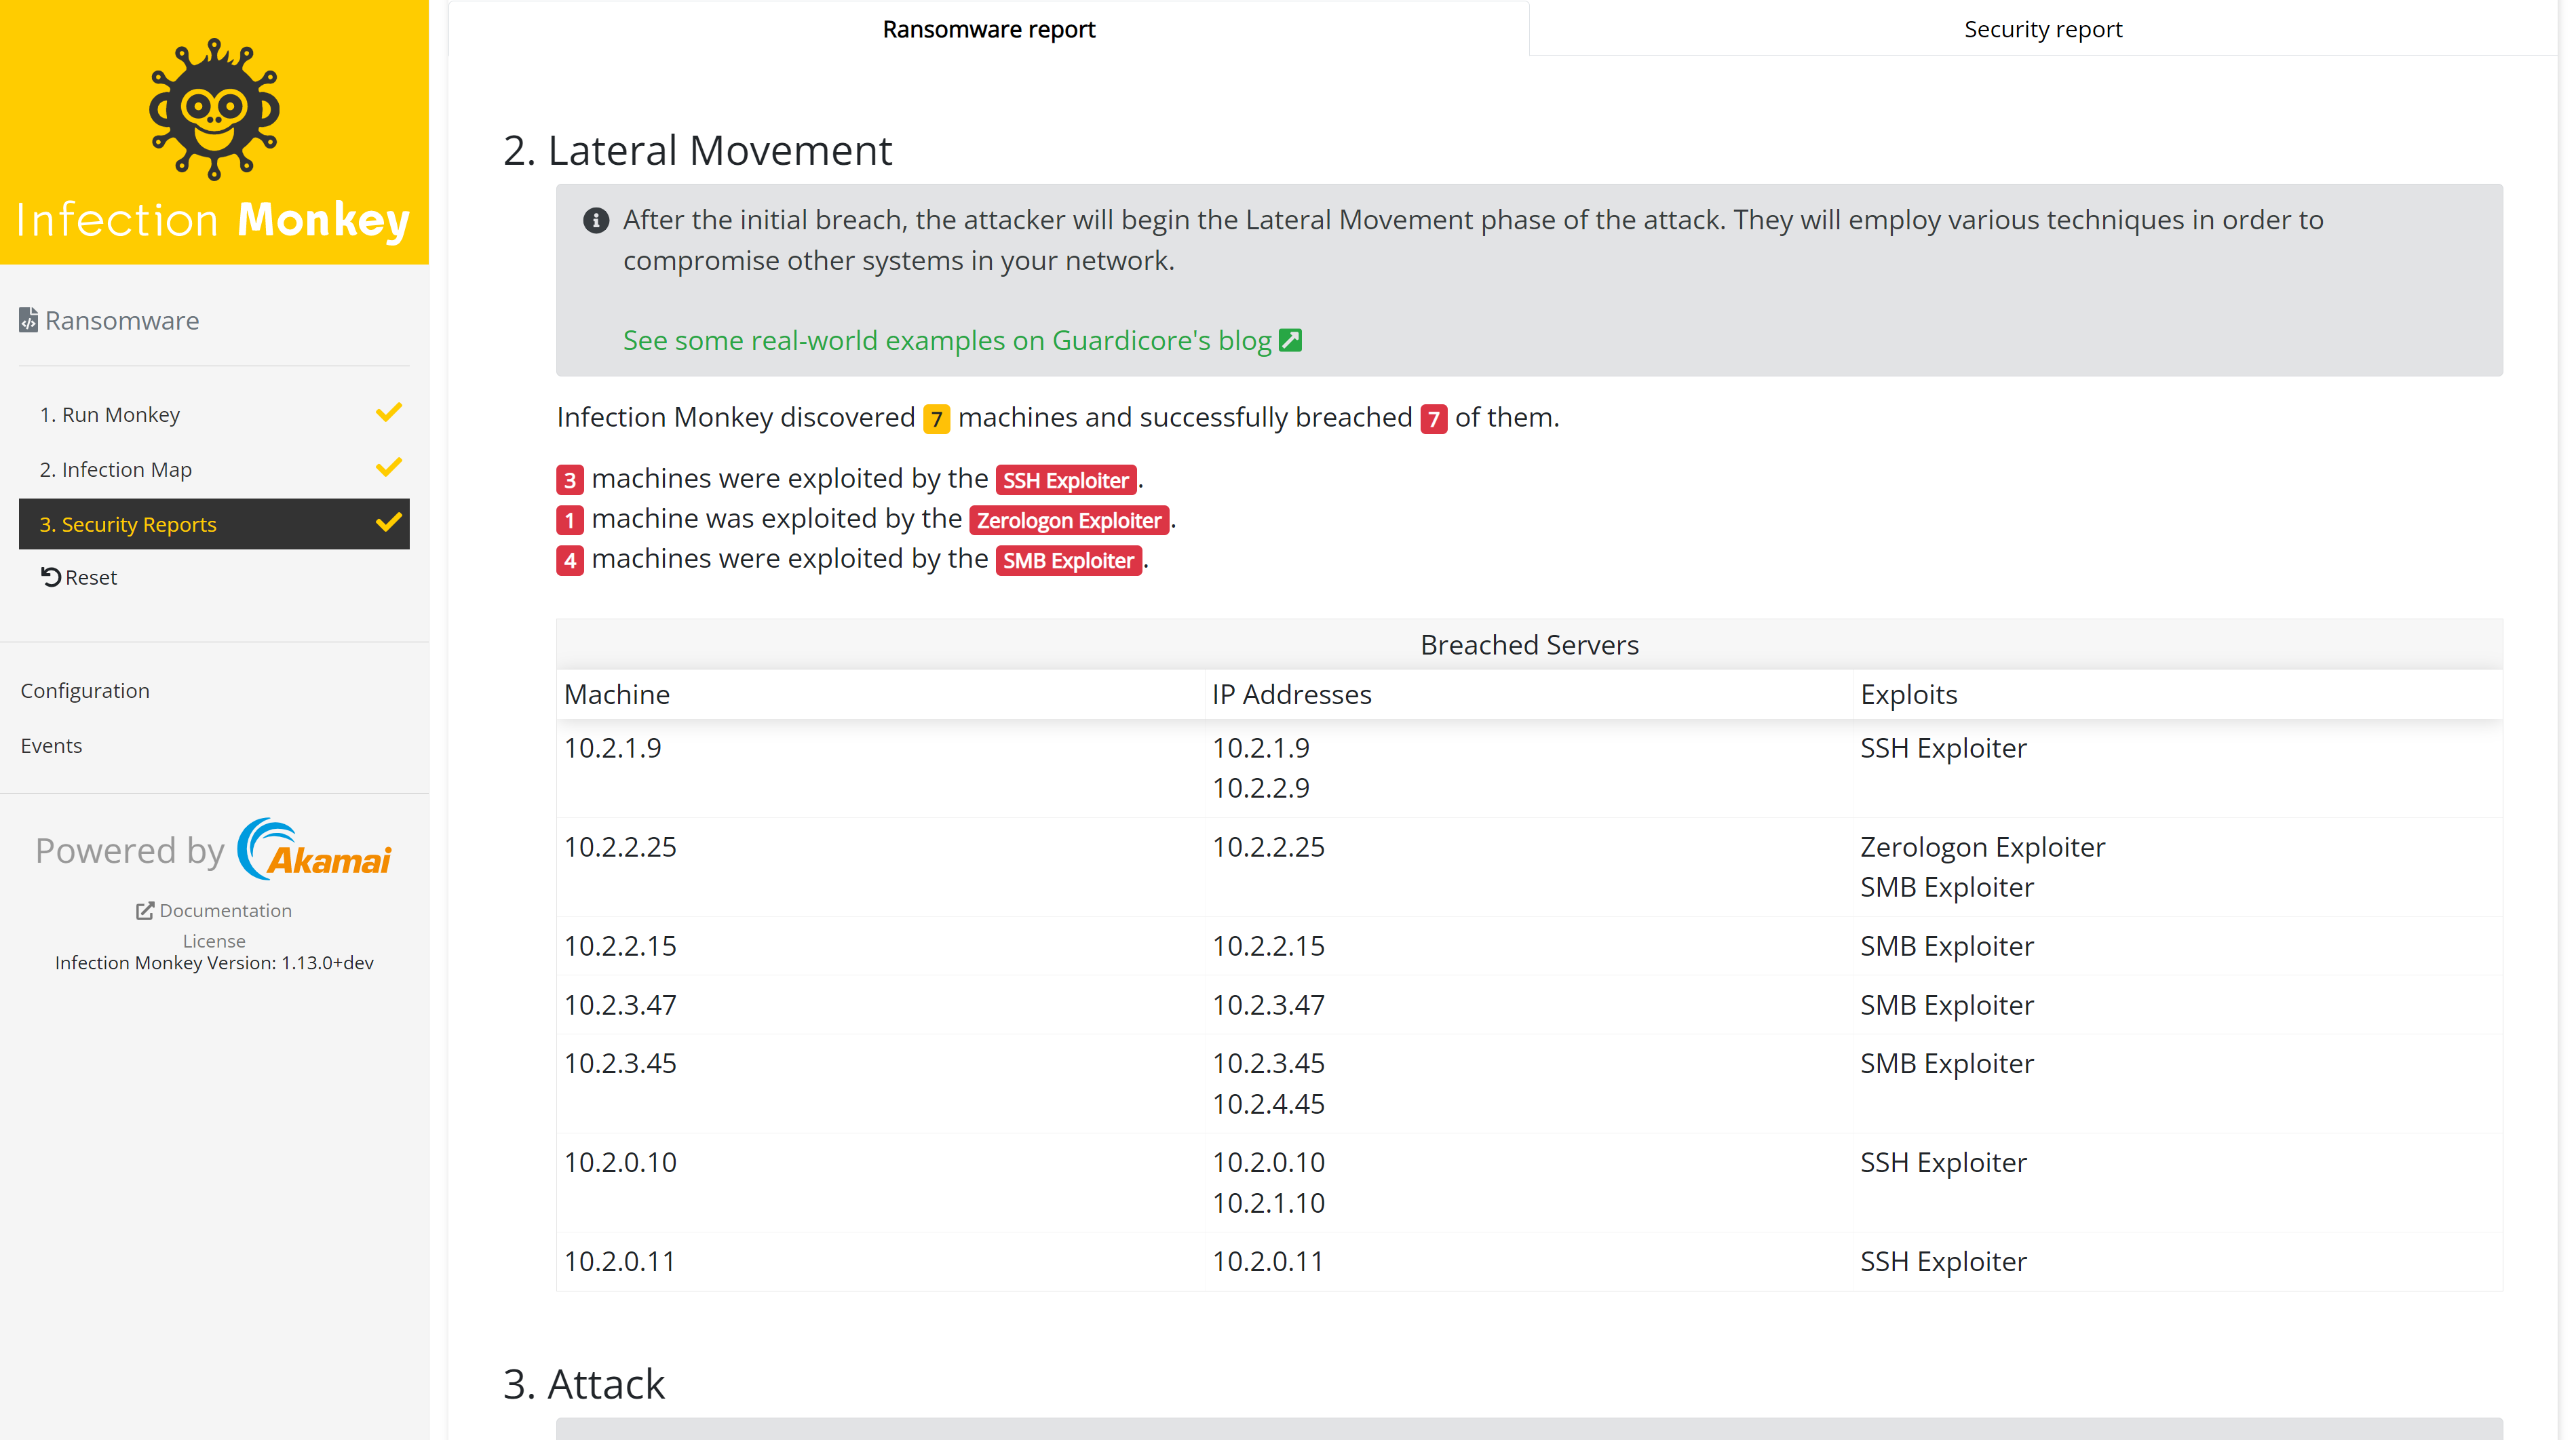The image size is (2576, 1440).
Task: Click the red Zerologon Exploiter badge
Action: [1068, 520]
